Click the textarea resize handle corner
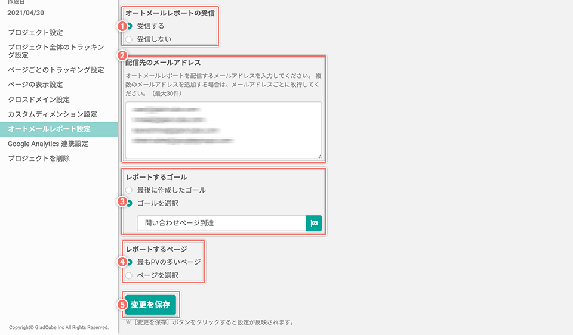 point(319,156)
